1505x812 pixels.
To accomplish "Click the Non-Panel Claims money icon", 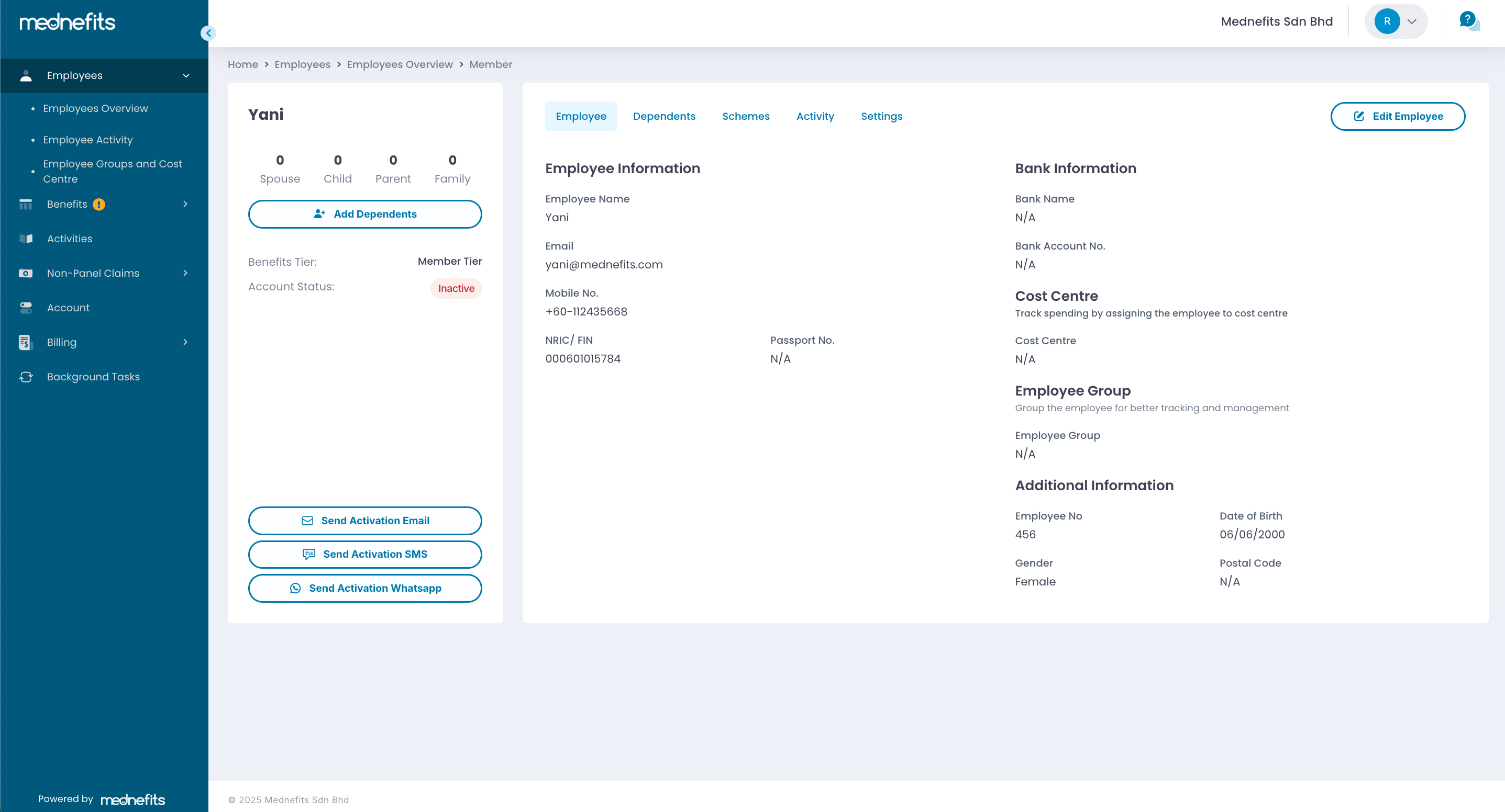I will click(26, 273).
